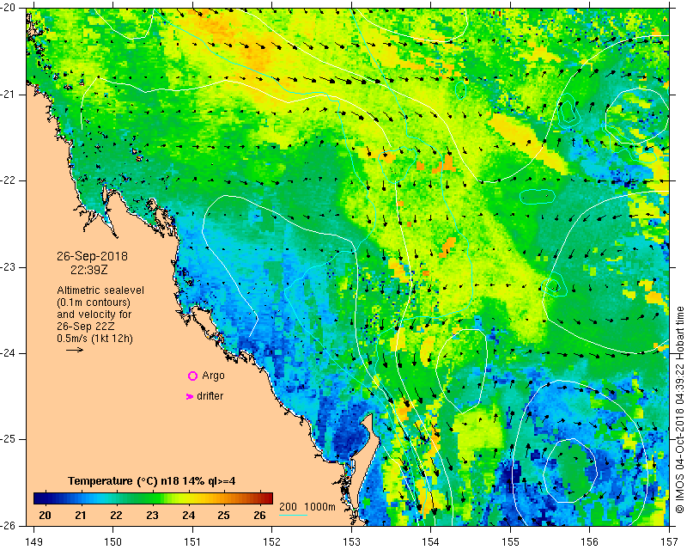Click the color bar label '23'
The image size is (687, 550).
click(x=152, y=515)
